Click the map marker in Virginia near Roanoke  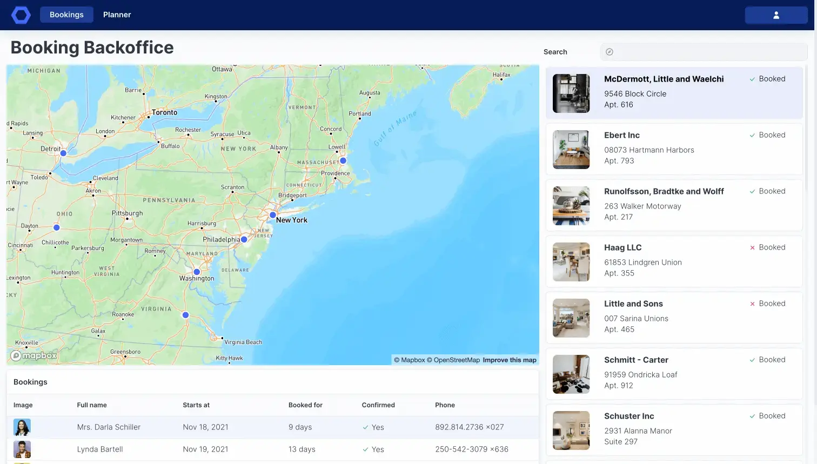pos(185,315)
